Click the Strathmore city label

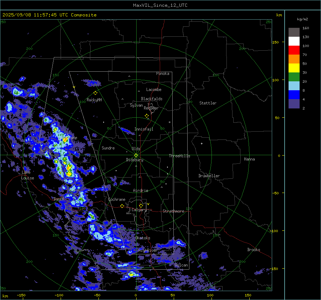[x=173, y=211]
